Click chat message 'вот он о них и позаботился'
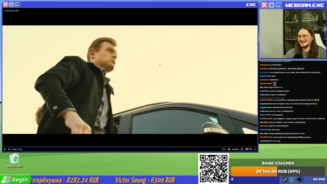This screenshot has width=327, height=184. [282, 111]
